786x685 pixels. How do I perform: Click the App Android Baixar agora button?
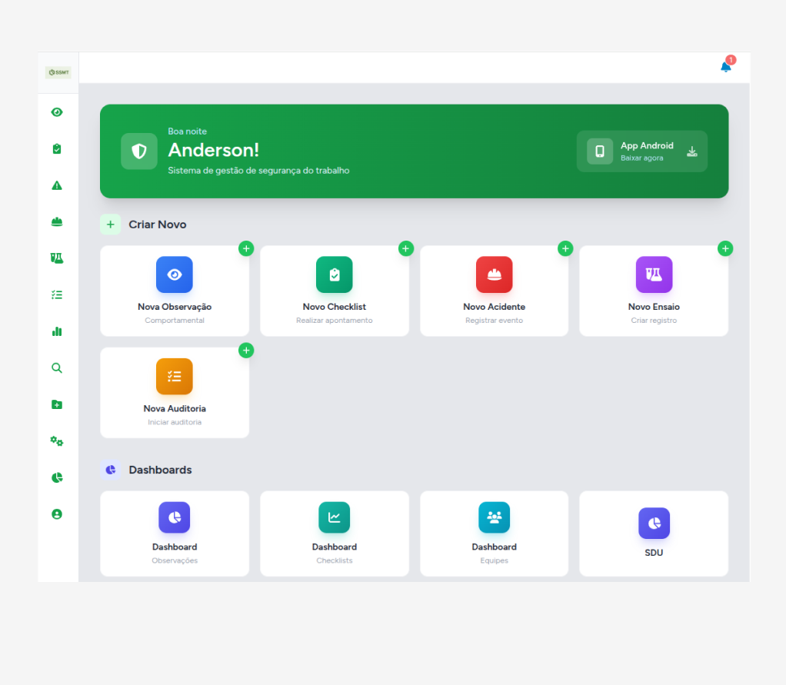pos(642,151)
